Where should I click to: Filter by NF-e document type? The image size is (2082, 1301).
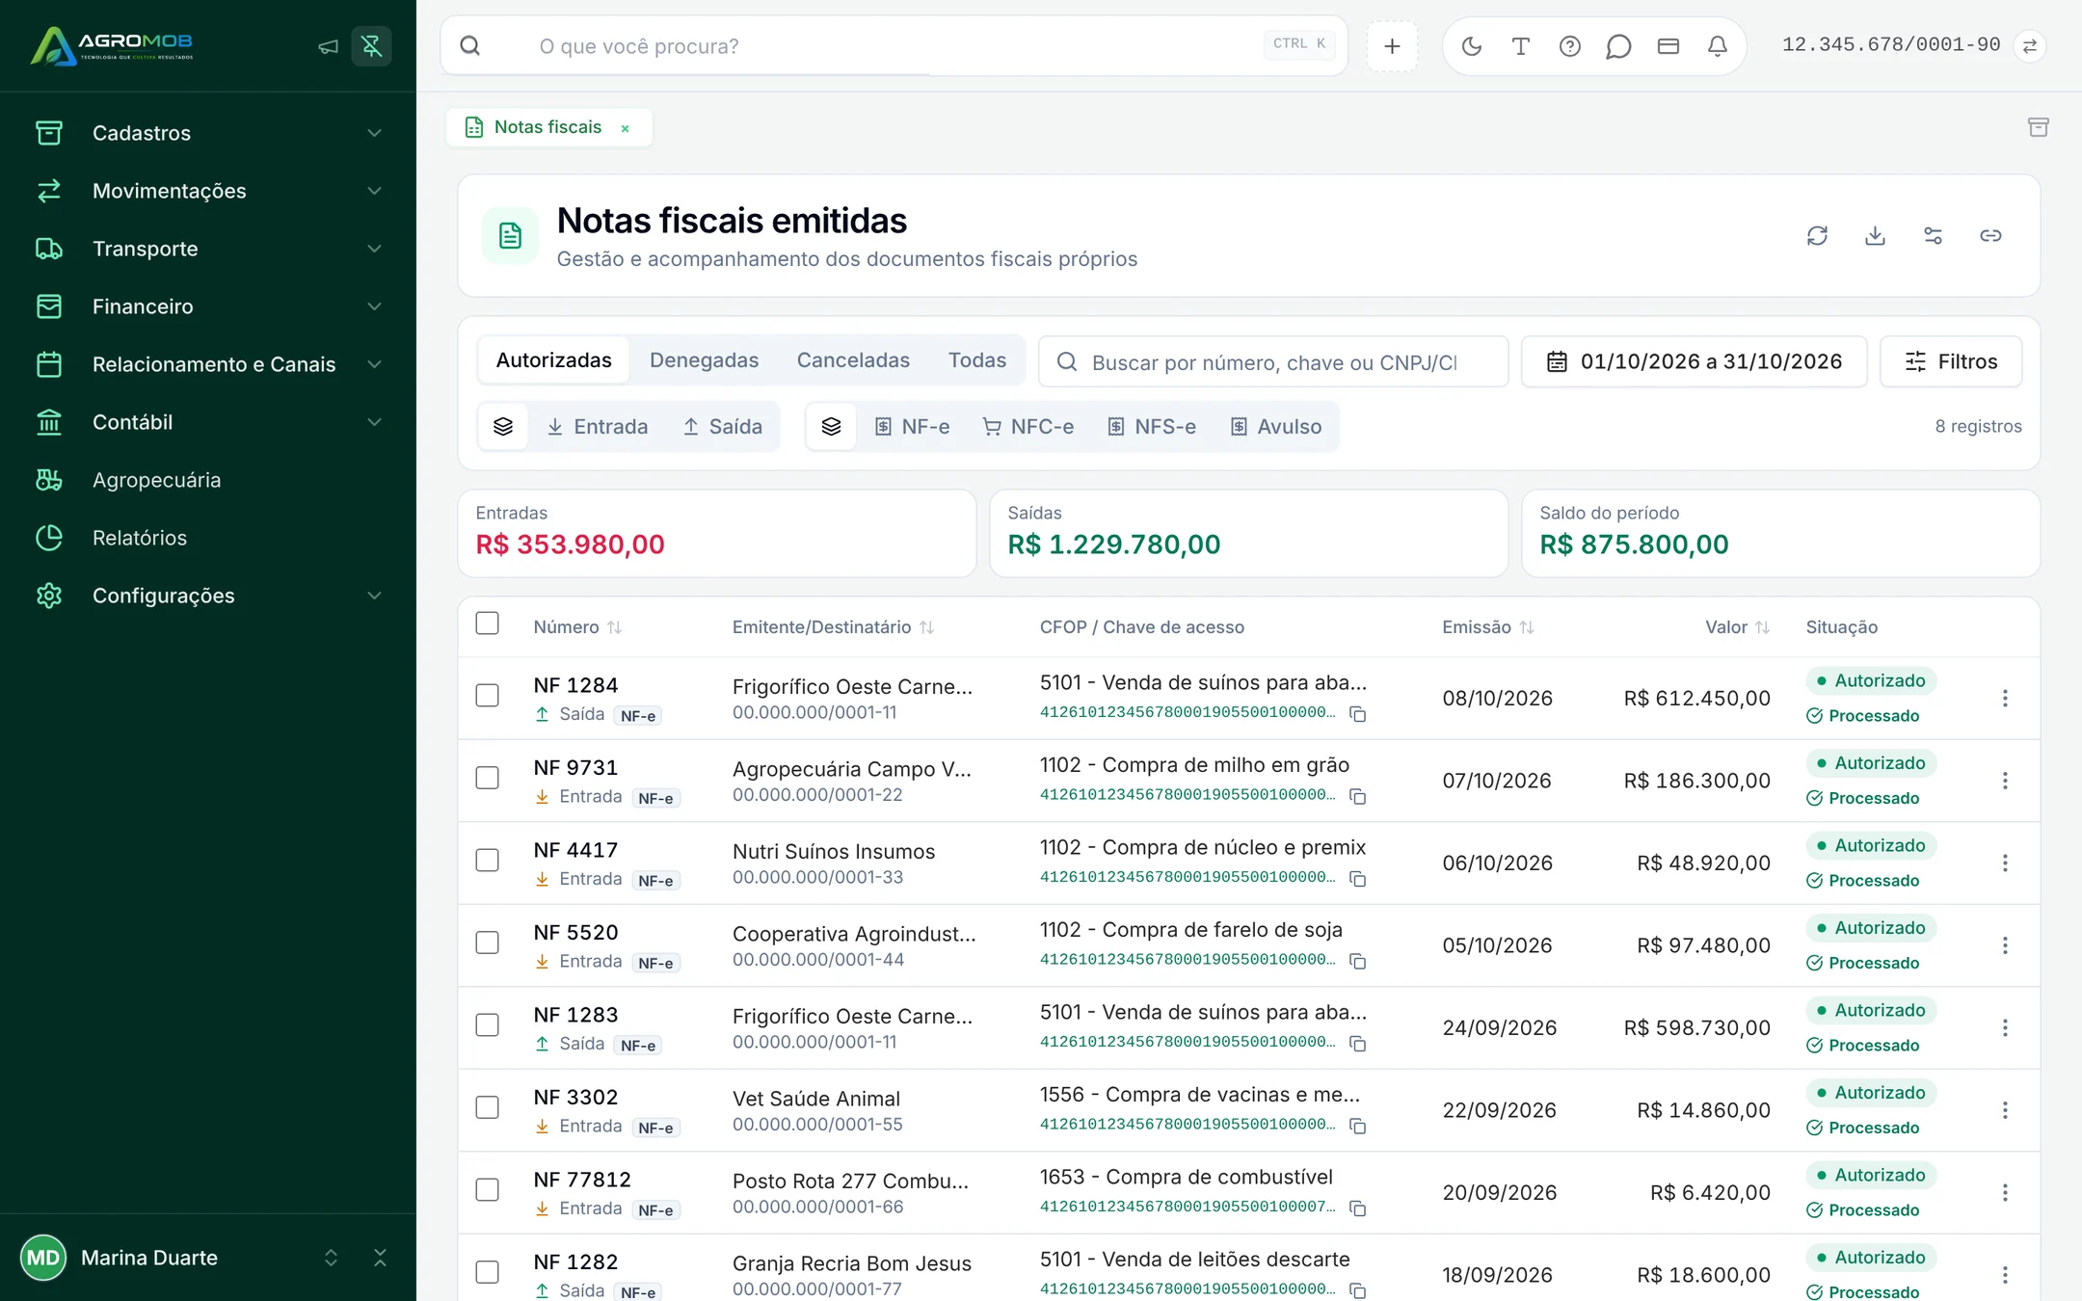coord(912,427)
